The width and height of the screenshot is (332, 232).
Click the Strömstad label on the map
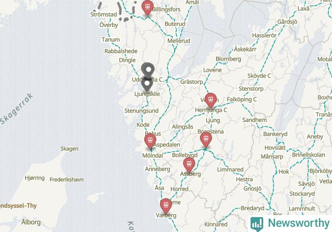point(104,15)
